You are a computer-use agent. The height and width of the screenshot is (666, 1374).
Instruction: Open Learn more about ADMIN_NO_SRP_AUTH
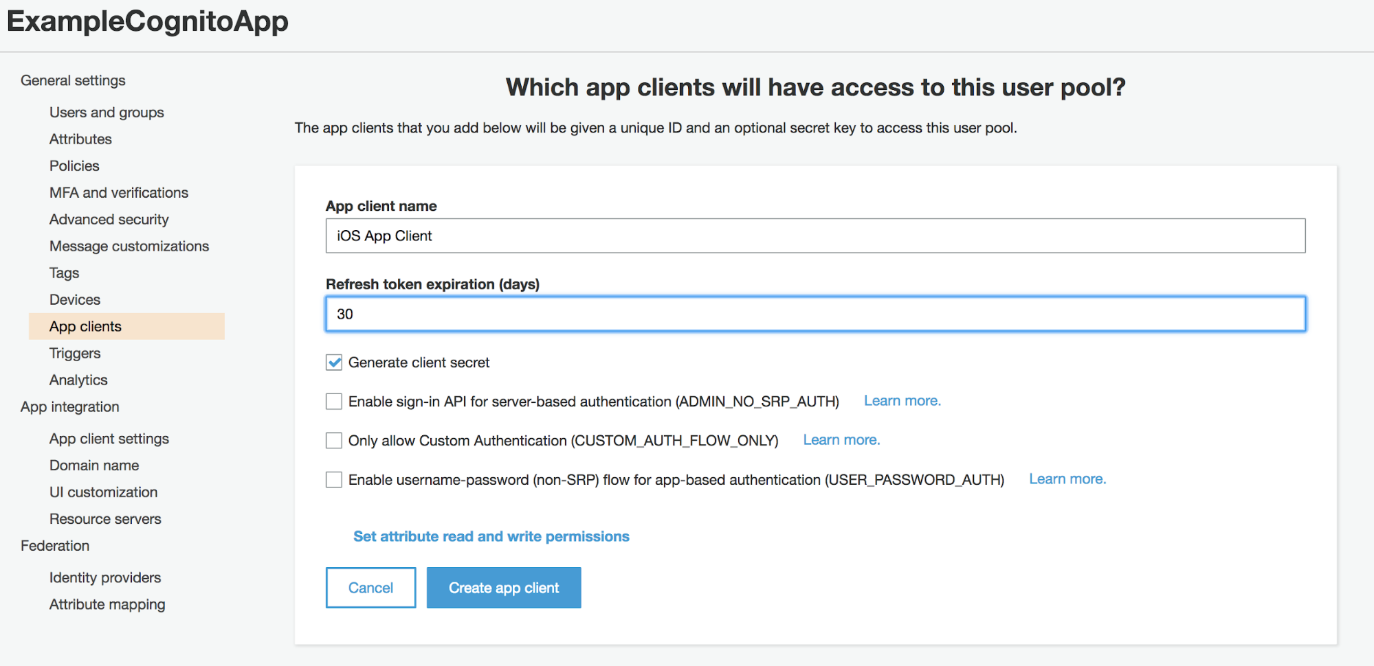click(902, 400)
